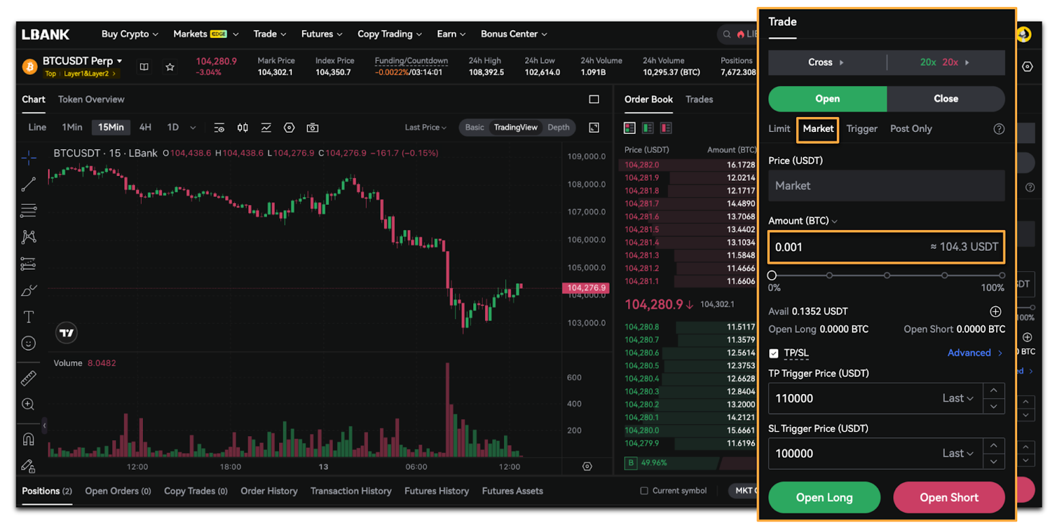Expand the Last Price dropdown on chart

425,127
